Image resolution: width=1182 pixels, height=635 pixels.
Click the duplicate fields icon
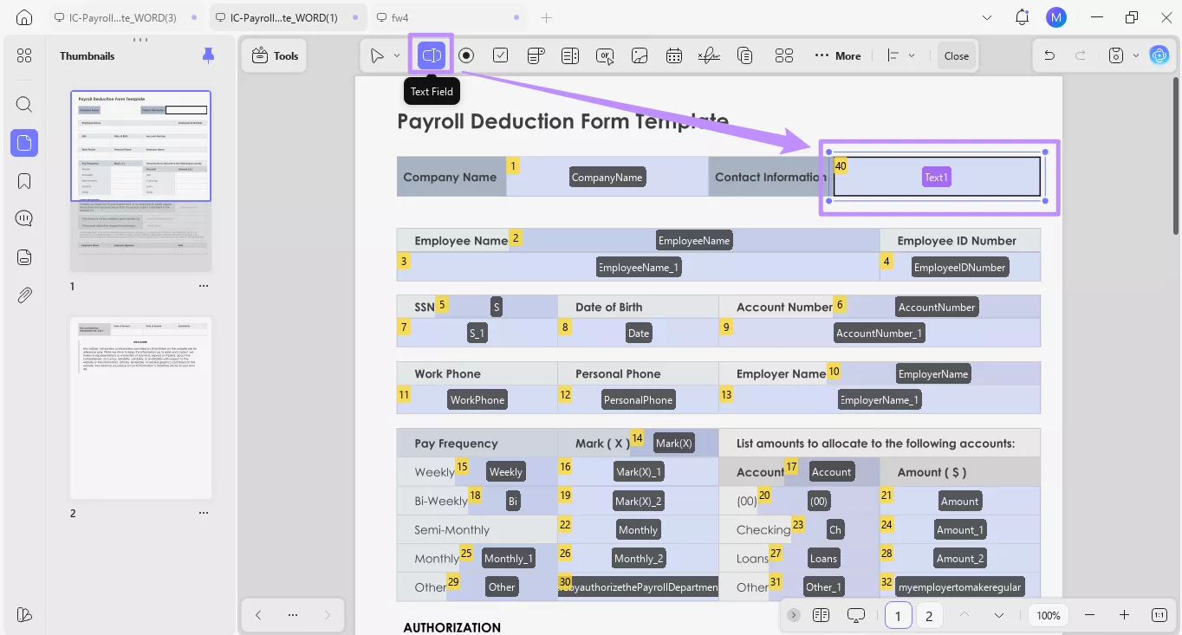(x=744, y=55)
